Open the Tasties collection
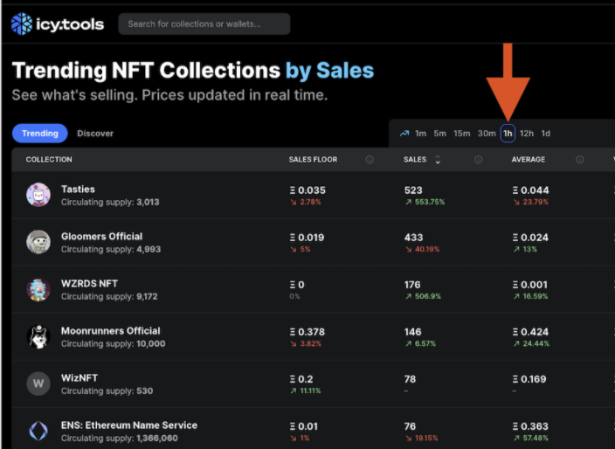Screen dimensions: 615x449 click(x=78, y=190)
